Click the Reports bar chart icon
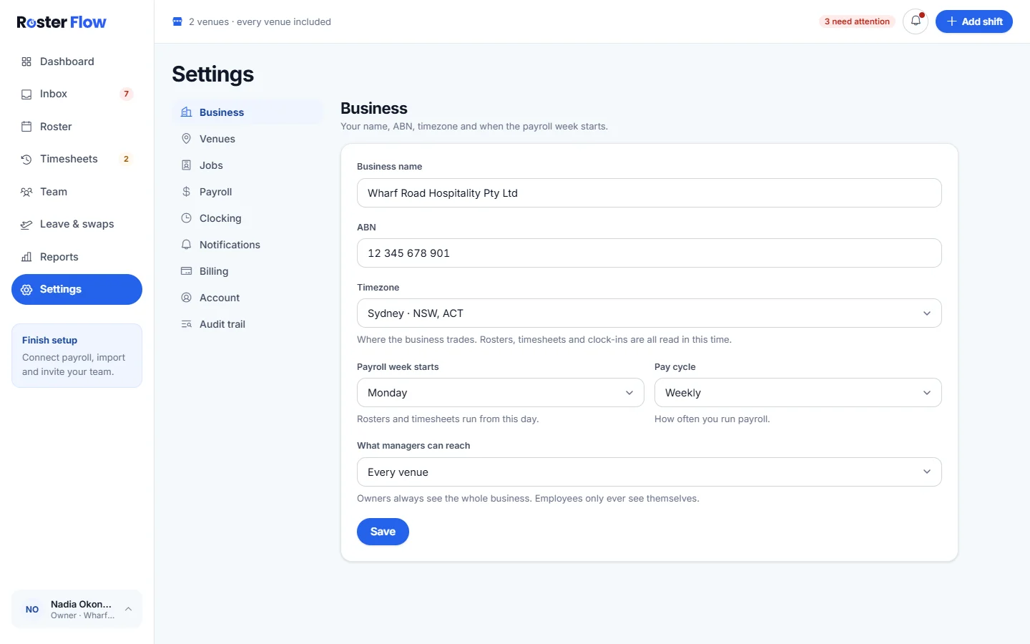 pos(26,257)
